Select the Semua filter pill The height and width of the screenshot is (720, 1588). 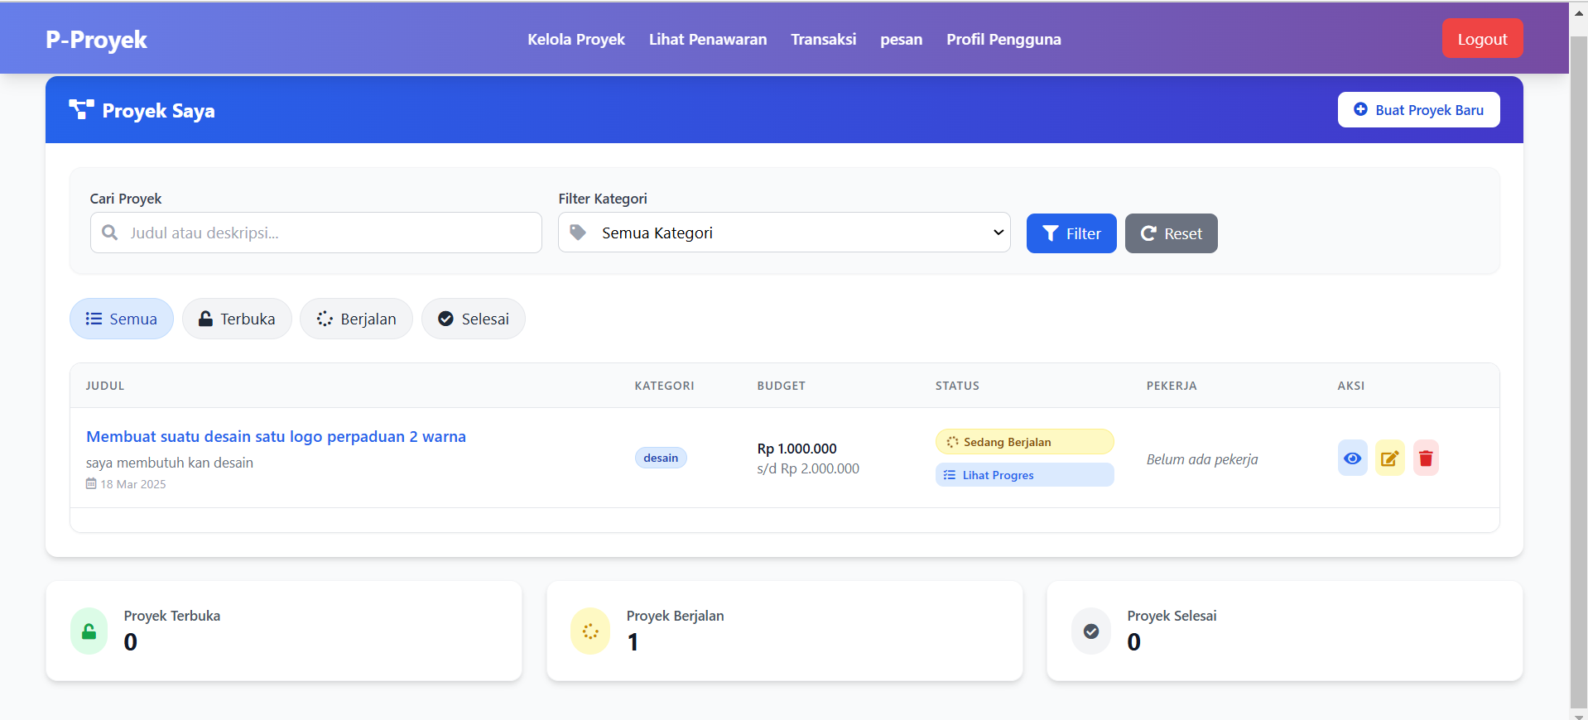[x=122, y=319]
